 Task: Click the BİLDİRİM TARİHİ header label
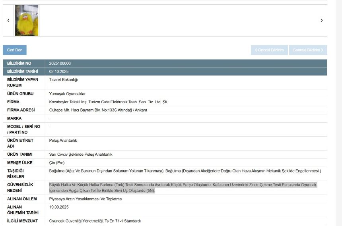pyautogui.click(x=23, y=71)
